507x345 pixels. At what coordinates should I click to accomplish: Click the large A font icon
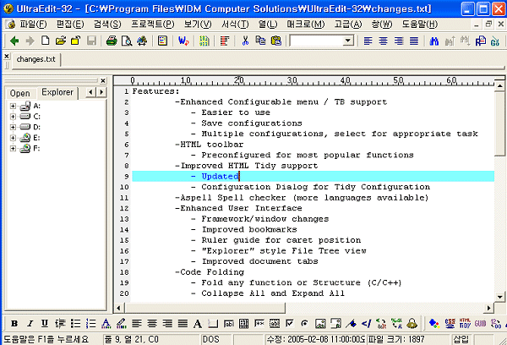(x=198, y=323)
